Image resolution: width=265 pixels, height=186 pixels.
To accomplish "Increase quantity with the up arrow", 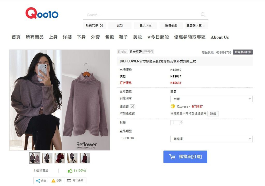I will point(181,121).
